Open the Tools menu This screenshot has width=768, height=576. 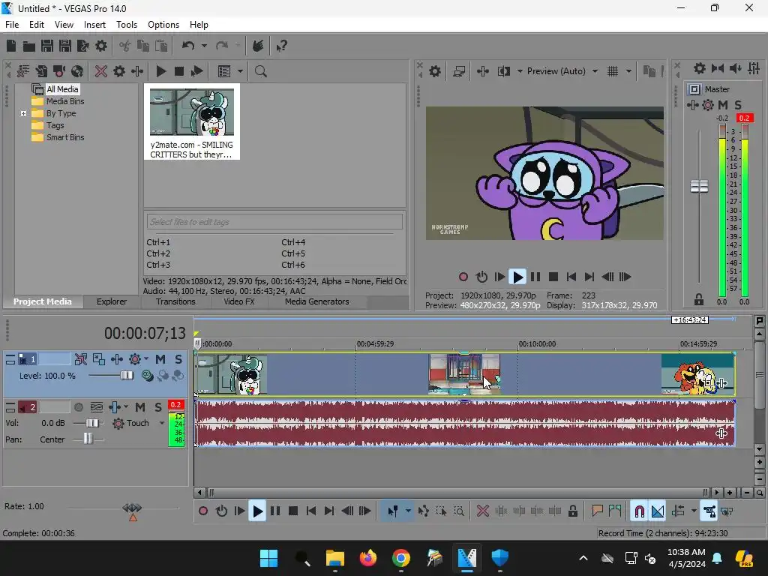[126, 25]
